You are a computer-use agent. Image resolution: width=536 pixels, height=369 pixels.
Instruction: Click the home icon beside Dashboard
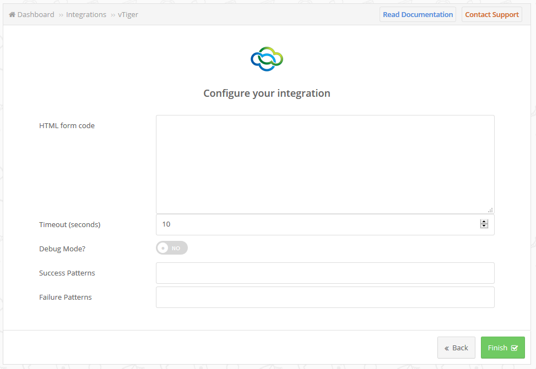point(12,14)
